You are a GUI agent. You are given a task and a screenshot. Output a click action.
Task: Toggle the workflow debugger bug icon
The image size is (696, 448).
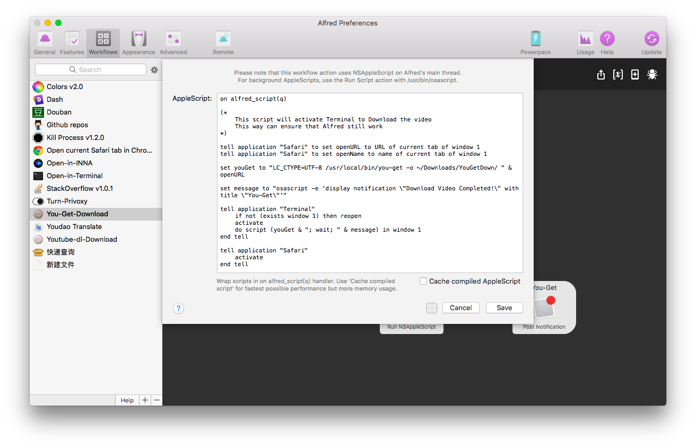tap(652, 75)
